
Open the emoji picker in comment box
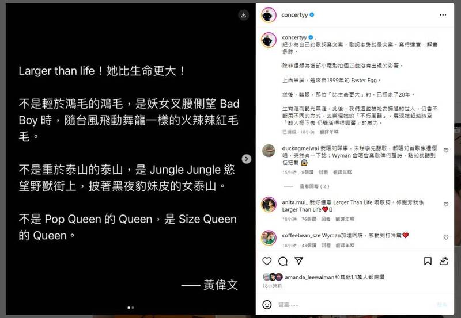coord(267,305)
